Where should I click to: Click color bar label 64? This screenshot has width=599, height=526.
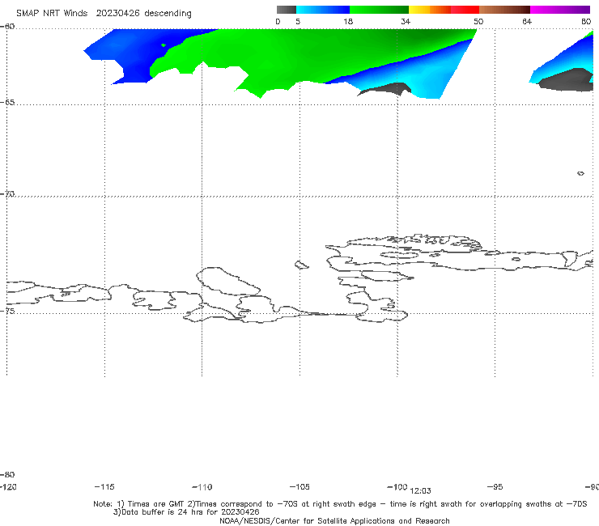(527, 21)
